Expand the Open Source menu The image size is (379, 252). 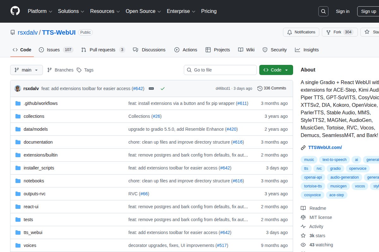coord(143,11)
